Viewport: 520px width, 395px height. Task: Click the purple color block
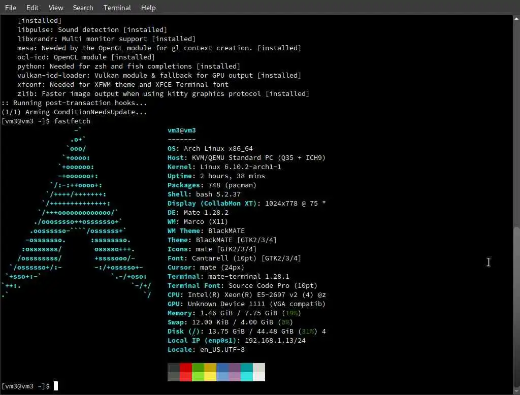235,372
